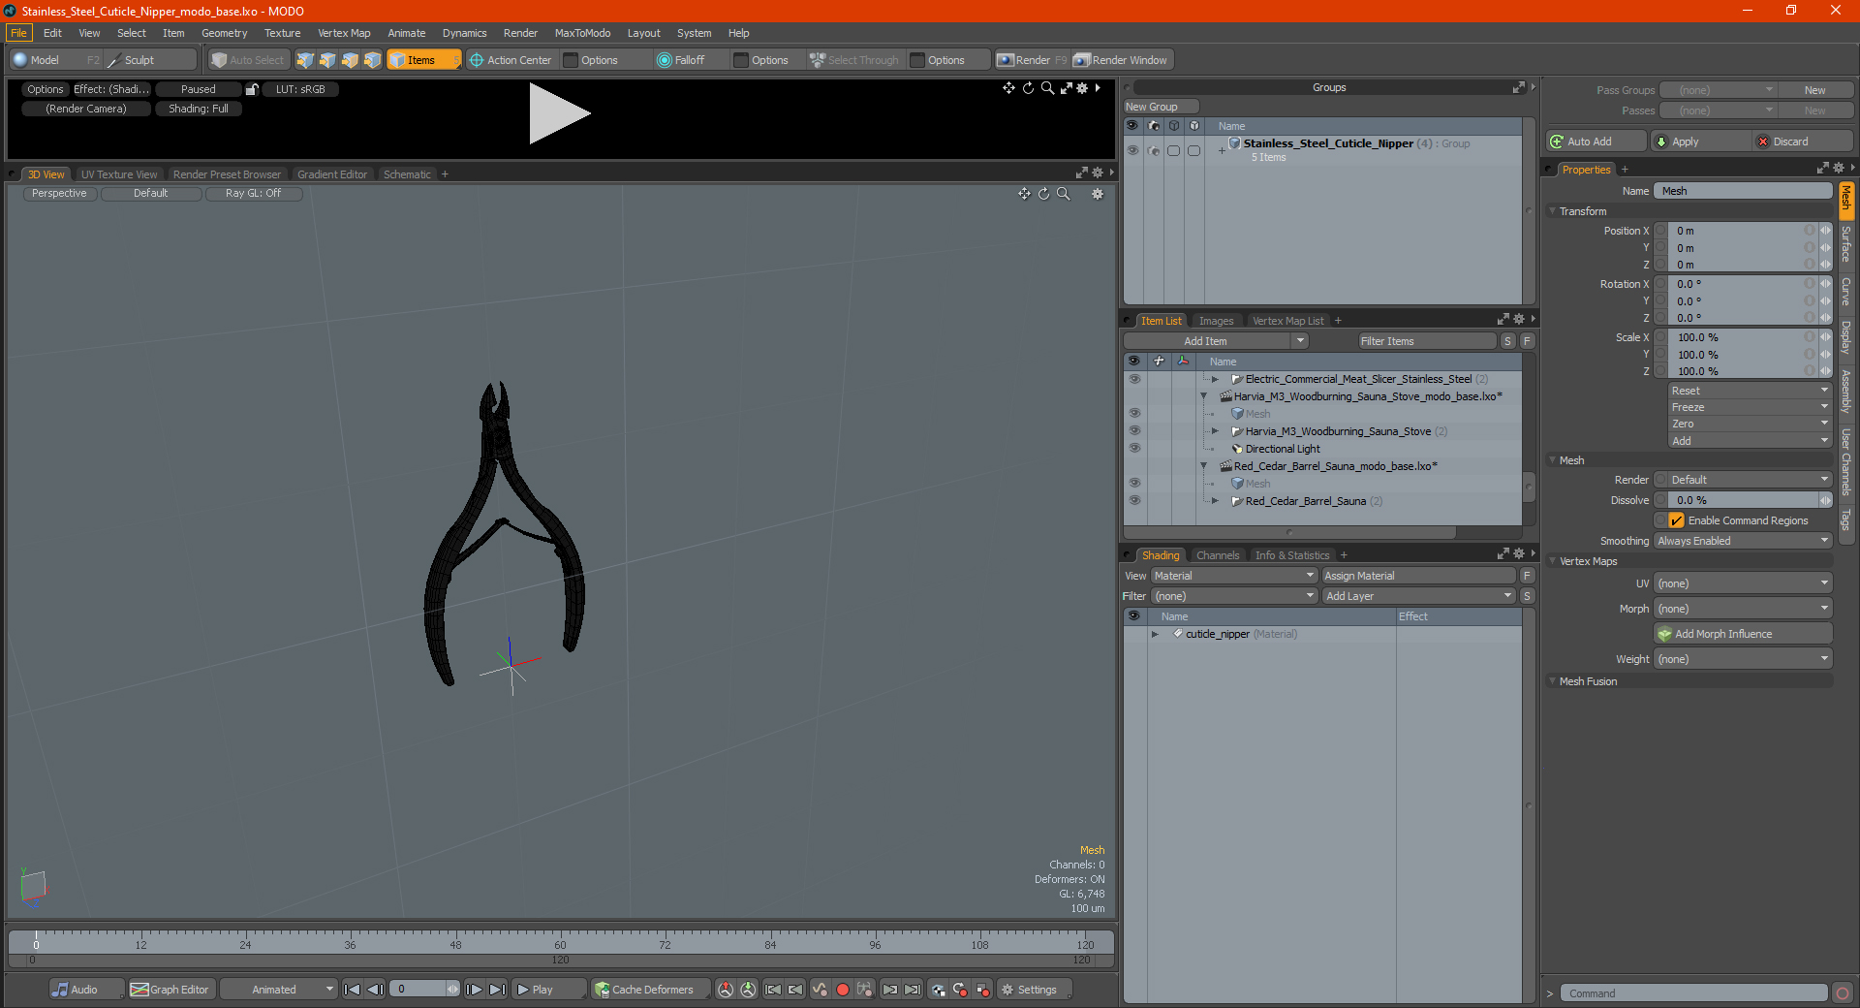Maximize the Groups panel icon

point(1519,87)
